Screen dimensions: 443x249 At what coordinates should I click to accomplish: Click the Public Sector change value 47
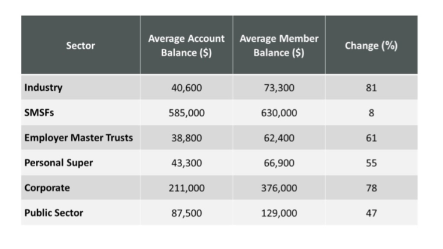pos(371,213)
